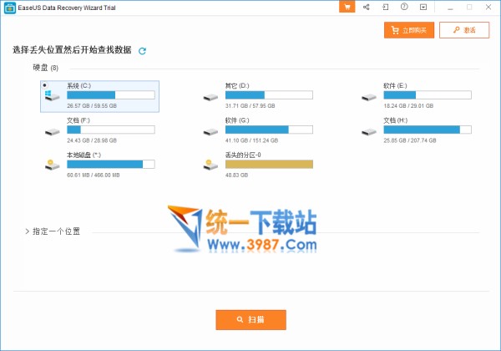Click the 激活 activate button
Image resolution: width=501 pixels, height=351 pixels.
464,30
